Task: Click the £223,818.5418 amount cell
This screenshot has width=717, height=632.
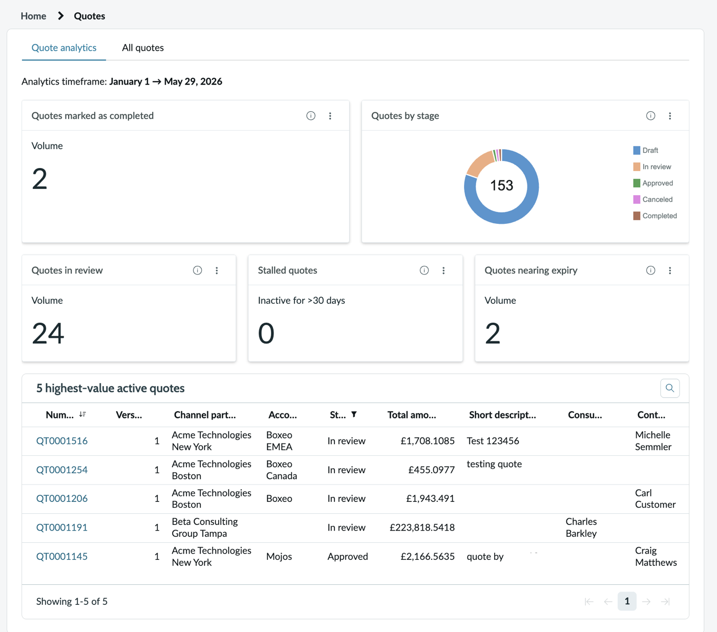Action: 422,528
